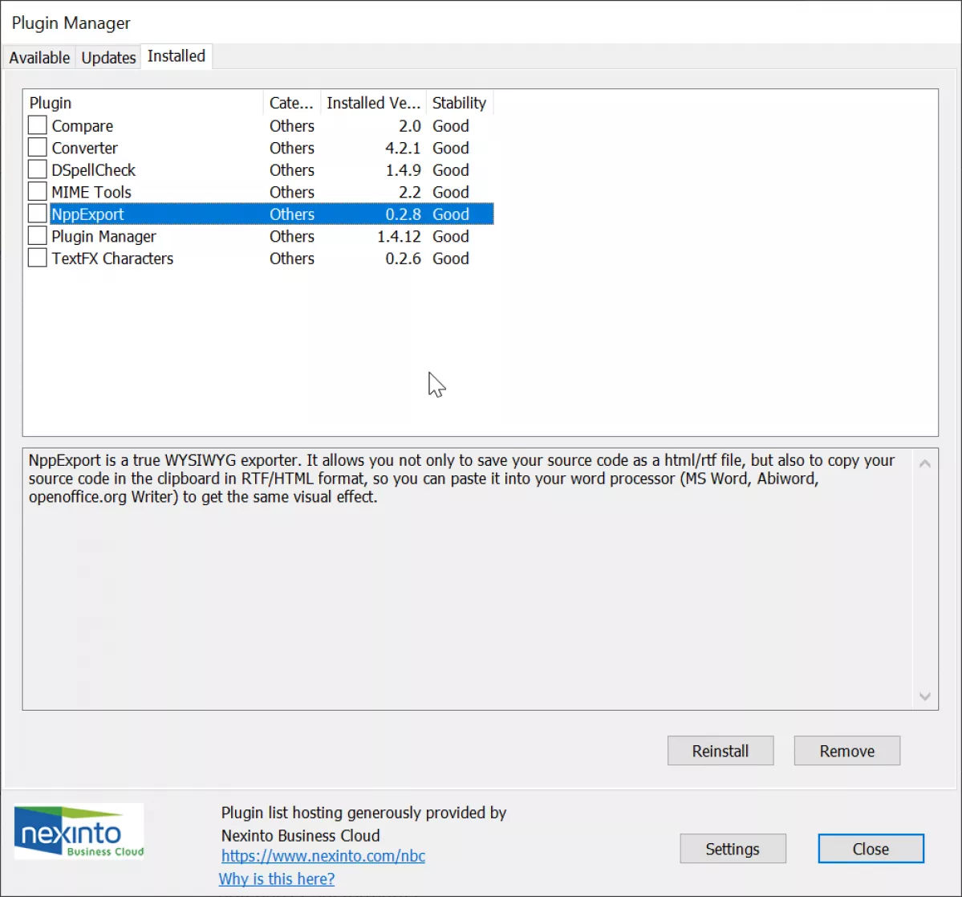Click version 1.4.9 in DSpellCheck row
This screenshot has height=897, width=962.
point(403,170)
